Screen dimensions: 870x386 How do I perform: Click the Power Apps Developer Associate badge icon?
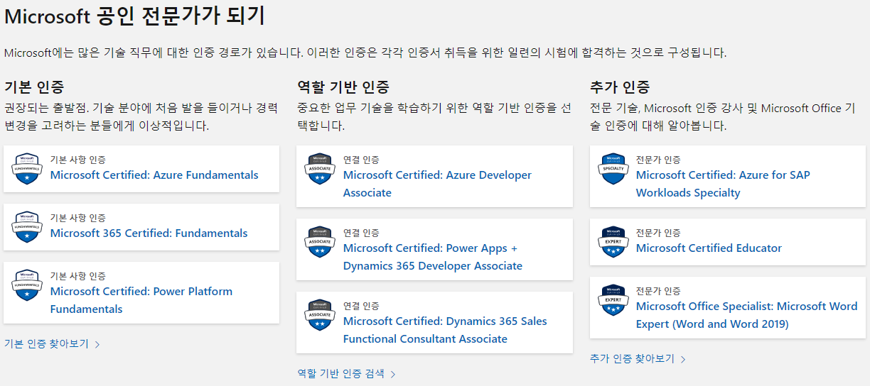pos(320,242)
